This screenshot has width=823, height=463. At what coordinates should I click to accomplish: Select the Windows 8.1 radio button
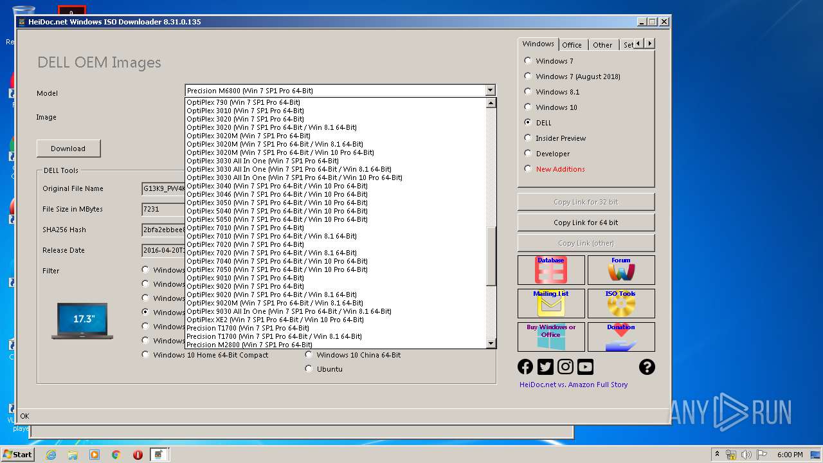tap(528, 92)
